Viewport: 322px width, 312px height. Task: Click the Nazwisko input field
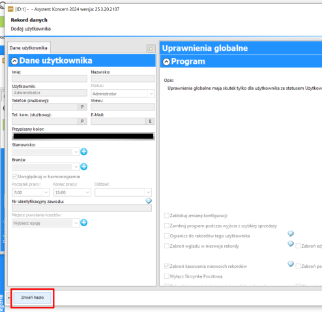123,79
